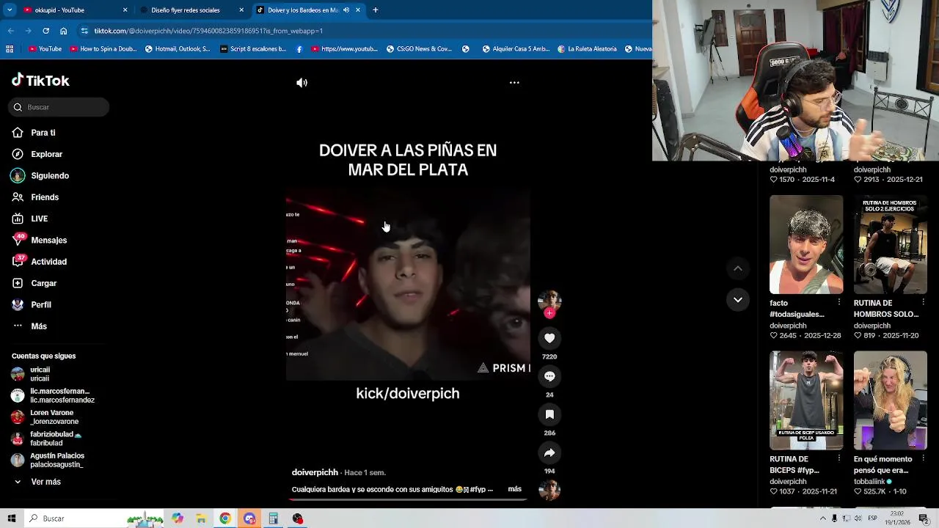Open the Rutina de hombros video thumbnail
The width and height of the screenshot is (939, 528).
click(x=890, y=244)
